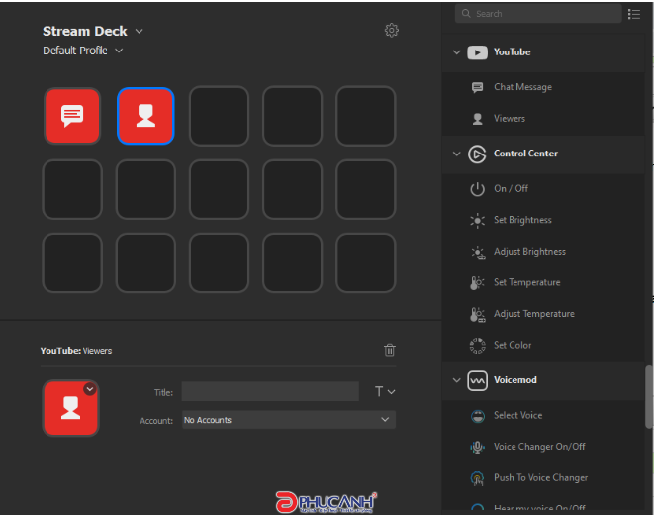Click the Set Temperature thermometer icon
Screen dimensions: 654x515
(x=477, y=283)
